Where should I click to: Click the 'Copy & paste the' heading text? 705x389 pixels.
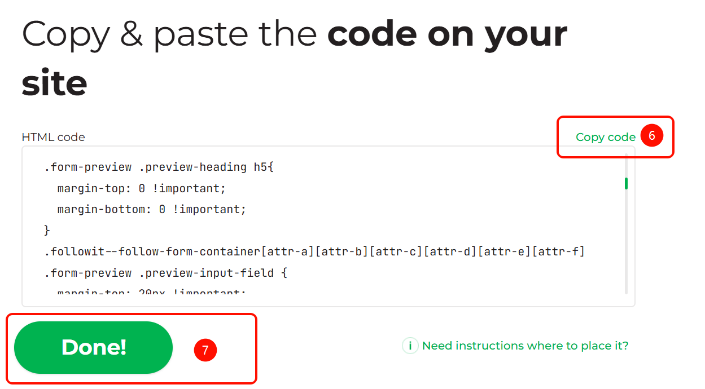pyautogui.click(x=169, y=34)
